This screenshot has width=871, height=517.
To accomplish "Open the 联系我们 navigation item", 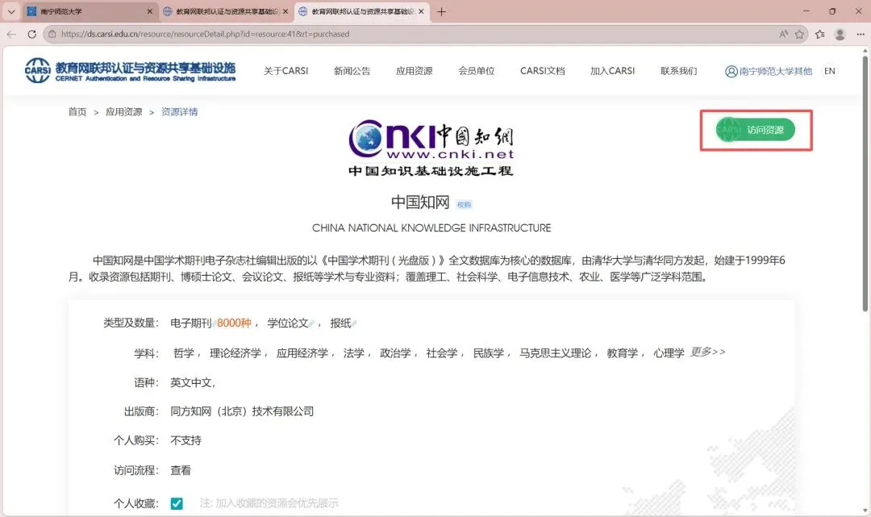I will (678, 71).
